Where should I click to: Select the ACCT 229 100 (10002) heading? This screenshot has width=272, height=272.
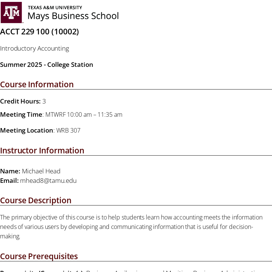pos(39,32)
